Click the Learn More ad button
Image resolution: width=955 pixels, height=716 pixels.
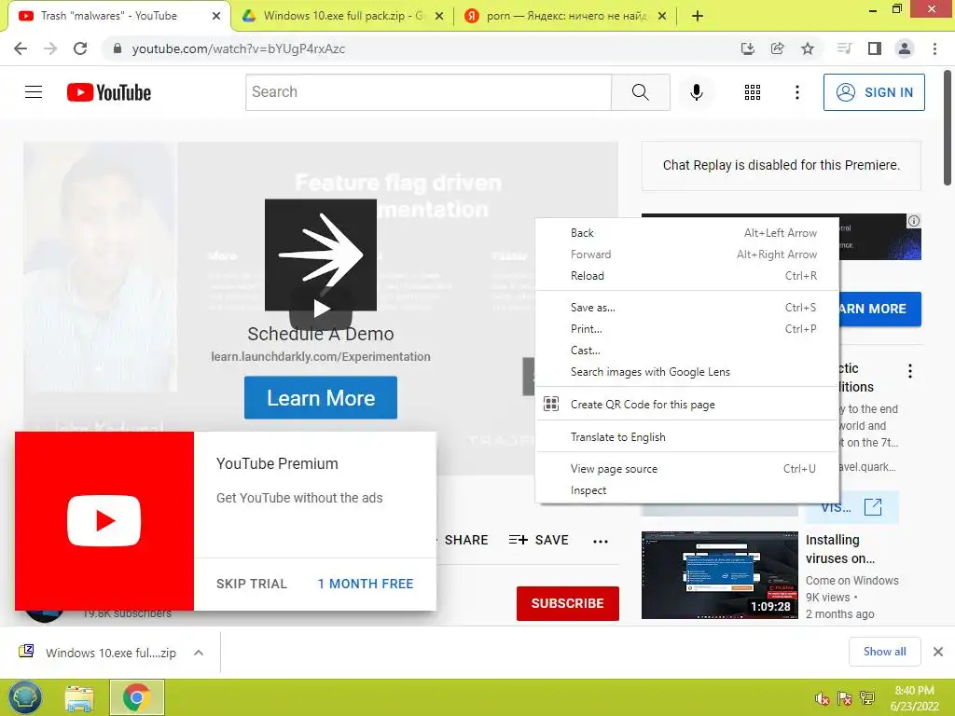click(321, 397)
